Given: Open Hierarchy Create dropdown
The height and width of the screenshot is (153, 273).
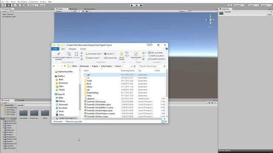Looking at the screenshot, I should (5, 11).
